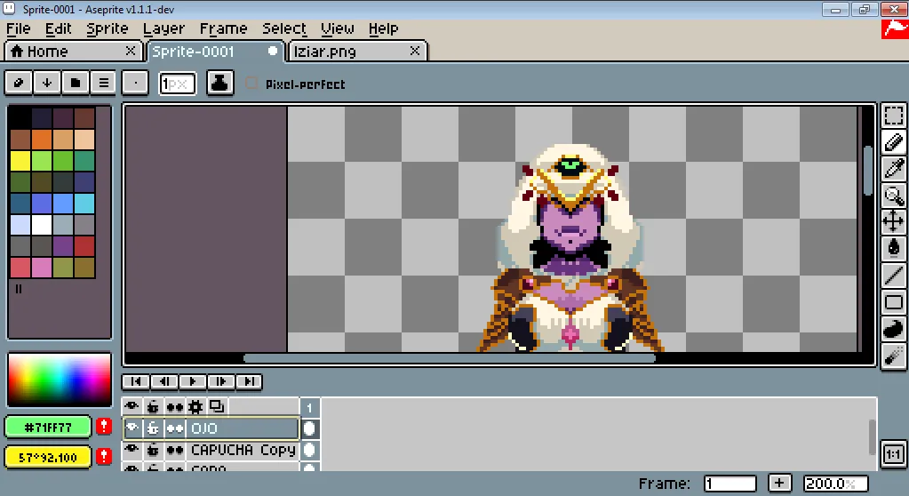The image size is (909, 496).
Task: Open brush type selector
Action: tap(135, 83)
